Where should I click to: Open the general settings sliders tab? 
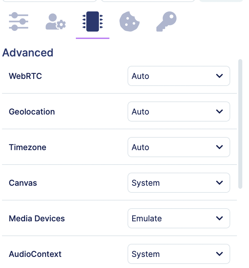tap(18, 21)
